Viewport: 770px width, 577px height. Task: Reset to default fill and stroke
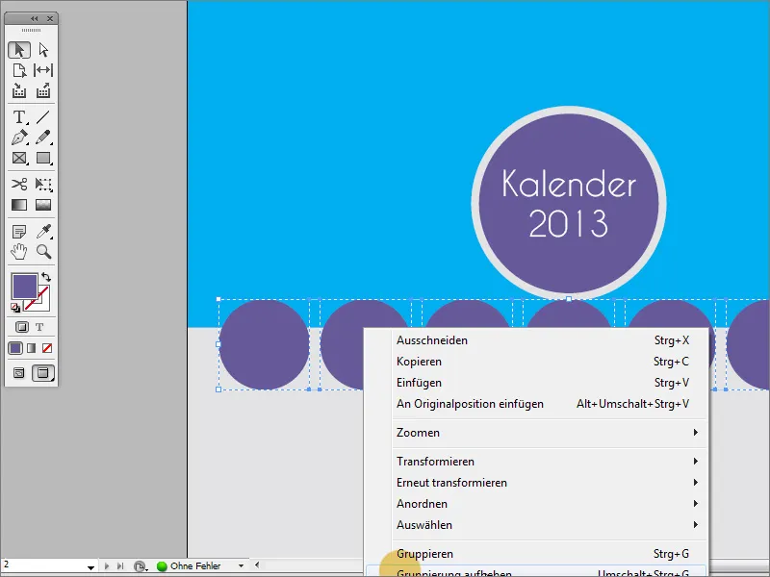tap(15, 308)
